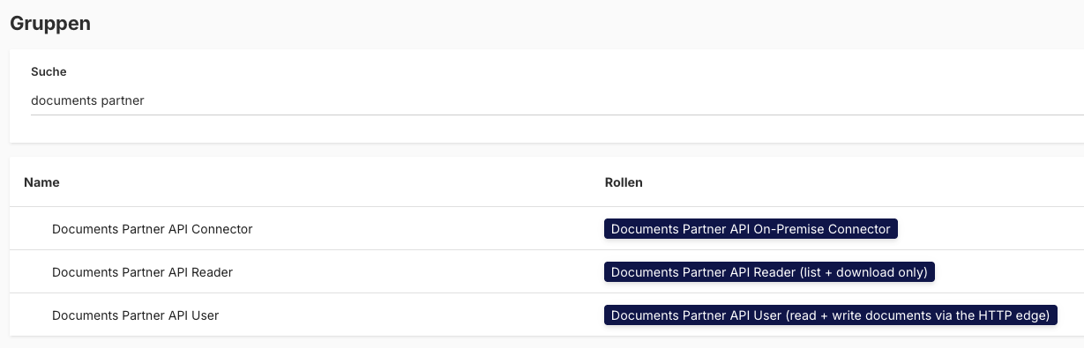Click the Name column header
This screenshot has width=1084, height=348.
pos(41,182)
